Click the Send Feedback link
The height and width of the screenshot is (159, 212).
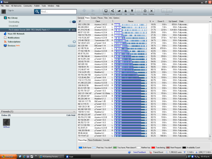140,152
